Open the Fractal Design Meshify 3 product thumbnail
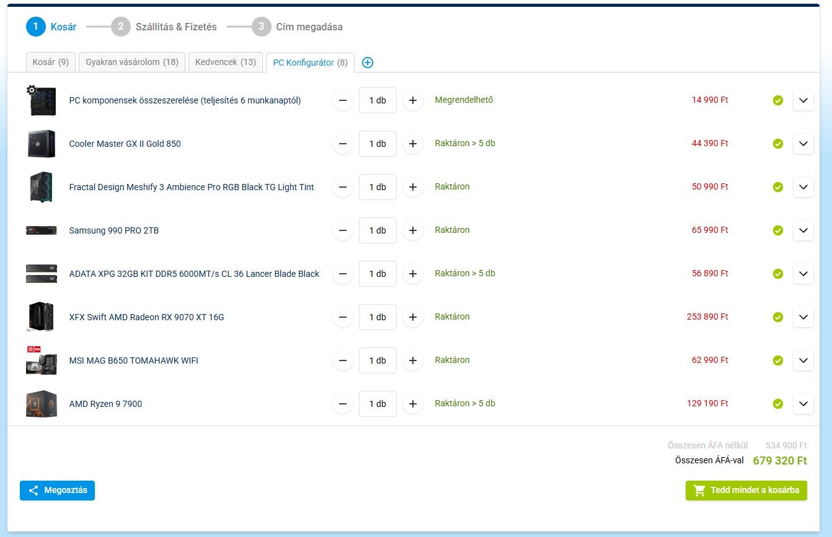The image size is (832, 537). coord(42,187)
